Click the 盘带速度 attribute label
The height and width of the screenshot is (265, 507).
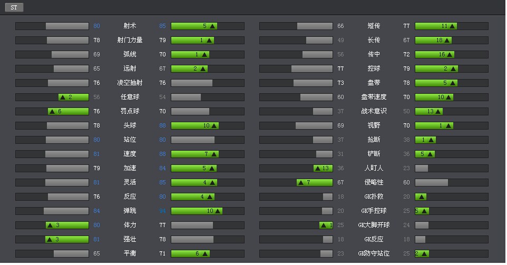pyautogui.click(x=374, y=97)
